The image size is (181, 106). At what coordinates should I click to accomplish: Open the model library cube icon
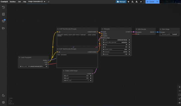click(3, 21)
